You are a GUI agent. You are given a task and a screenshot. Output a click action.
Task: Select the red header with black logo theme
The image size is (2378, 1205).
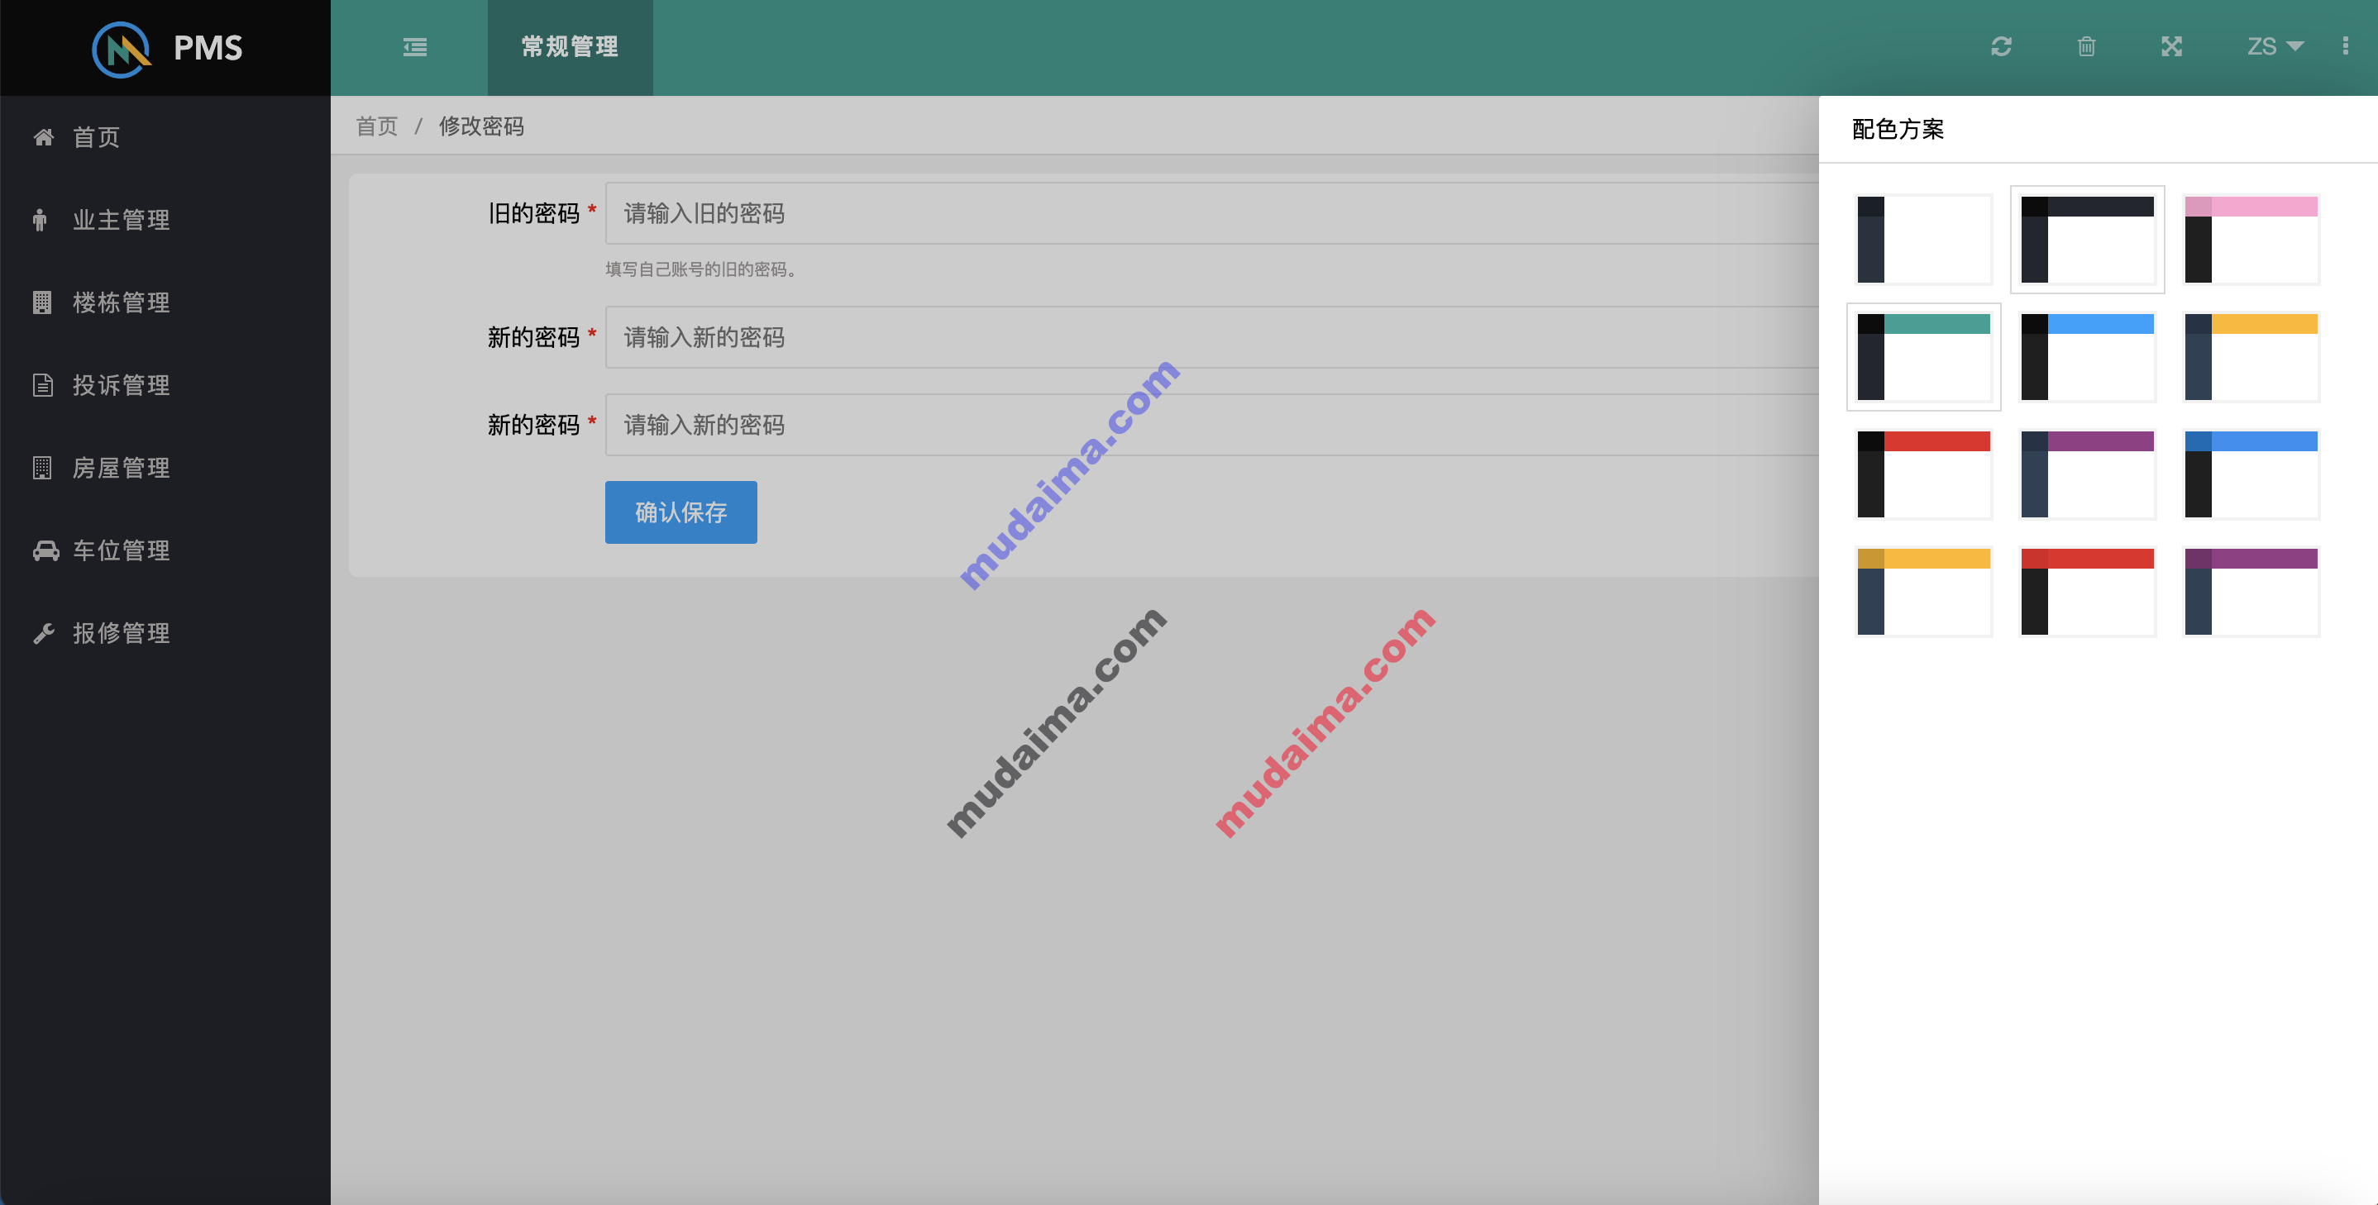point(1923,474)
